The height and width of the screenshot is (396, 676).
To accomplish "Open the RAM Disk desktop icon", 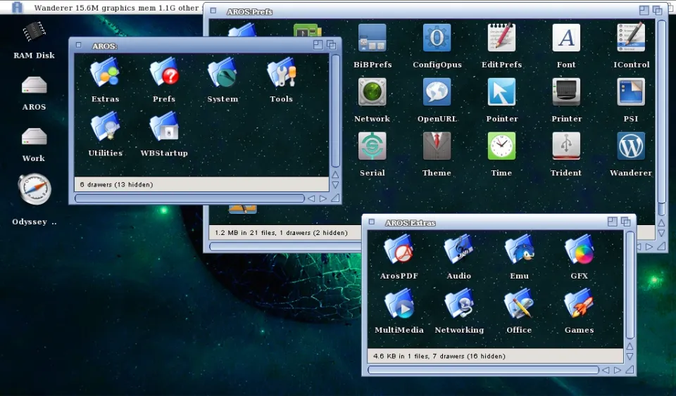I will pos(34,32).
